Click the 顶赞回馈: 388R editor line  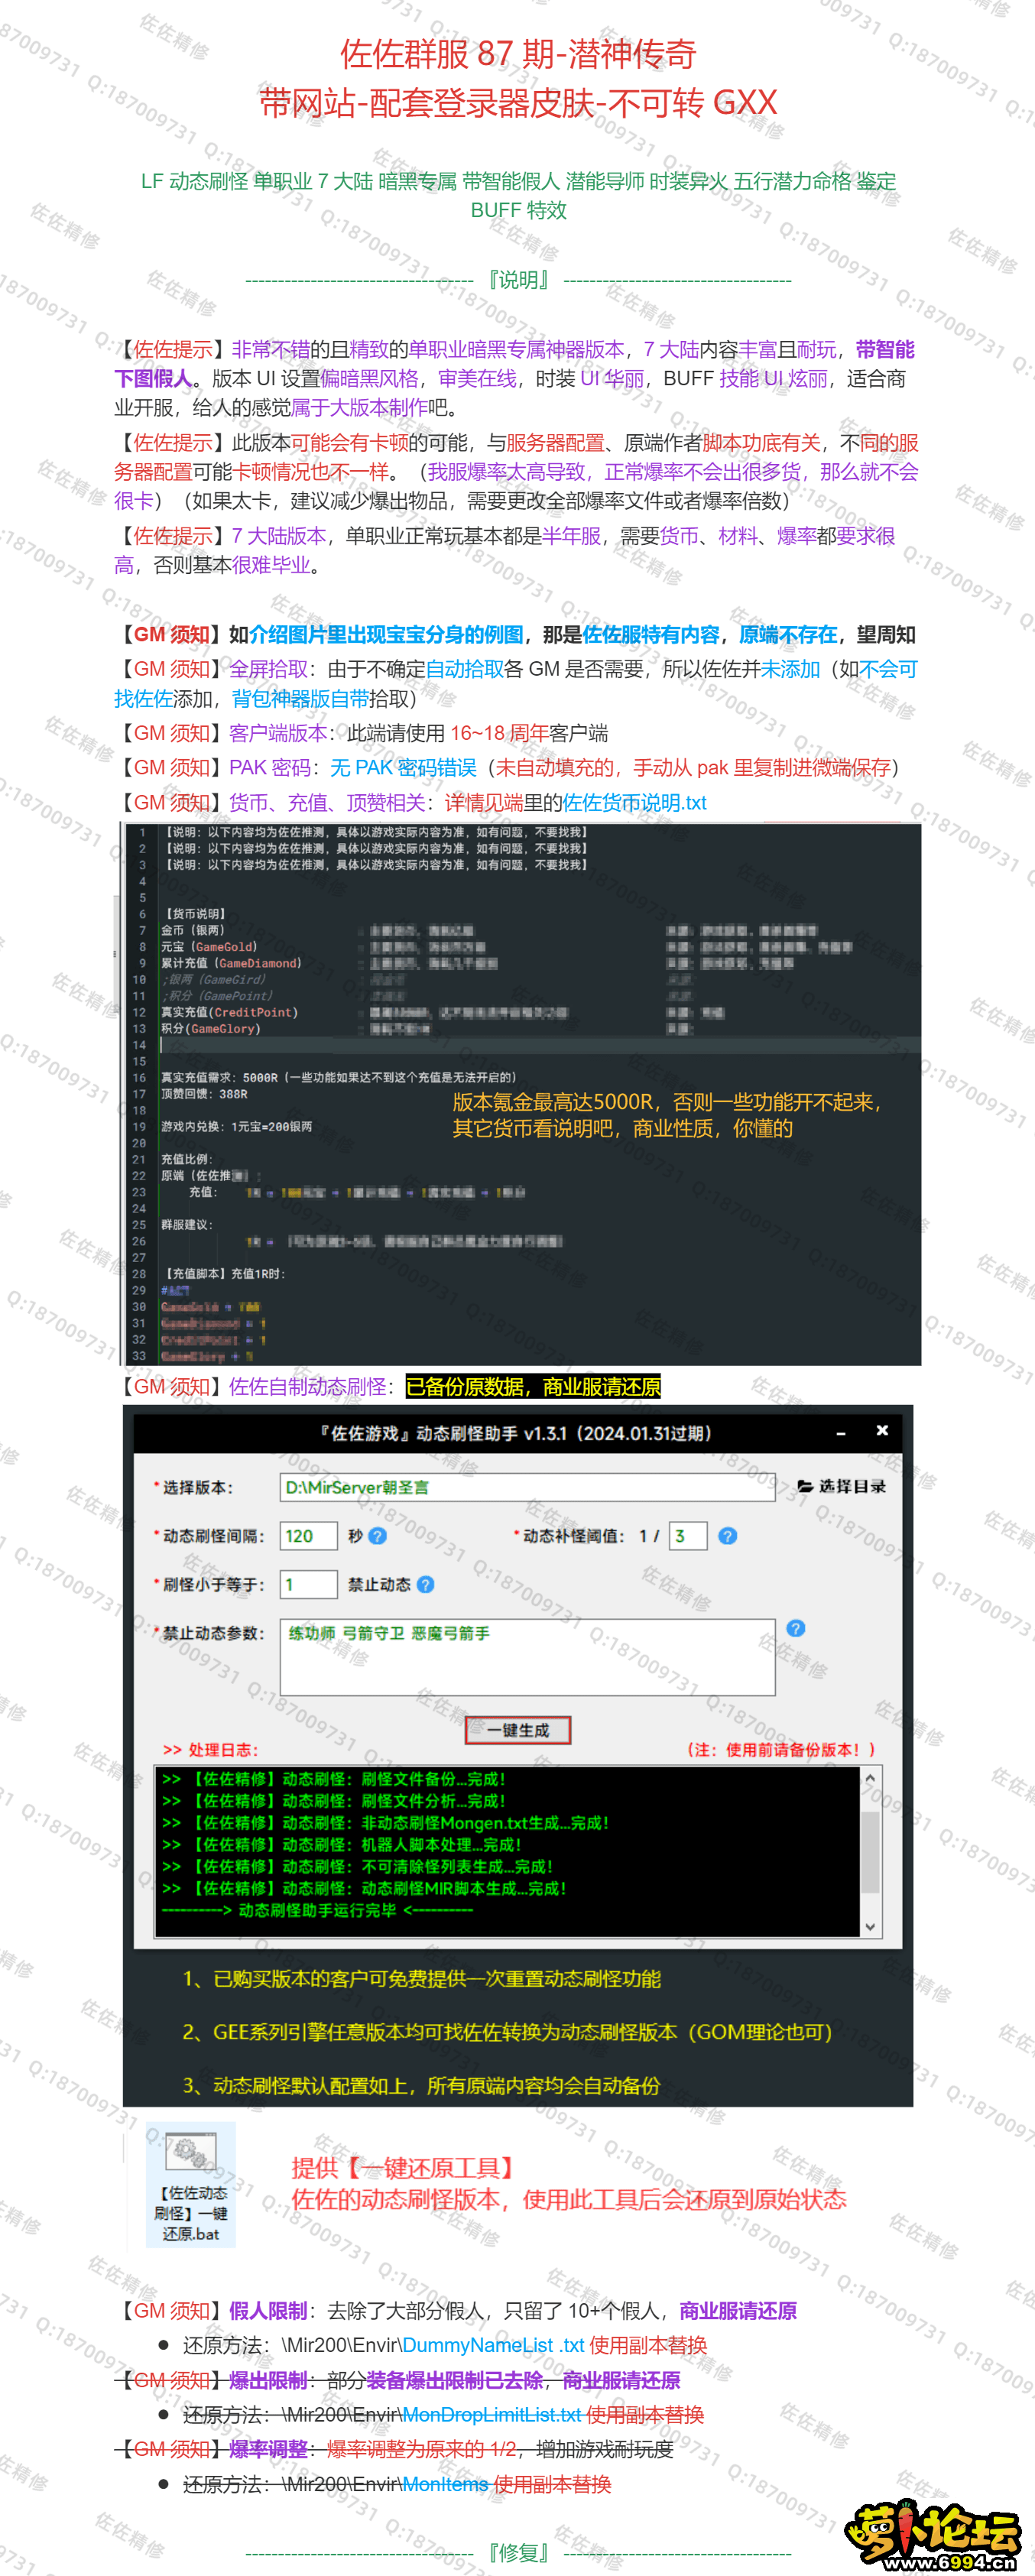click(204, 1094)
